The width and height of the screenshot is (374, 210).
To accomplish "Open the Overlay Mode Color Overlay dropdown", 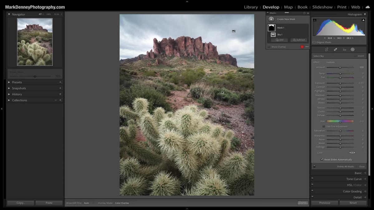I will (x=123, y=203).
